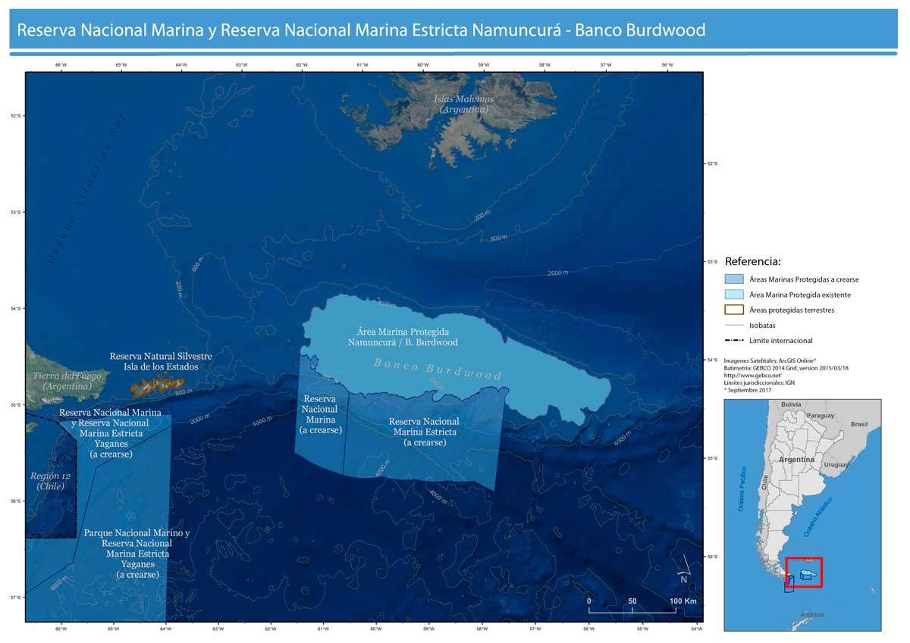Click the 'Isobatas' legend label
The image size is (910, 643).
point(762,326)
